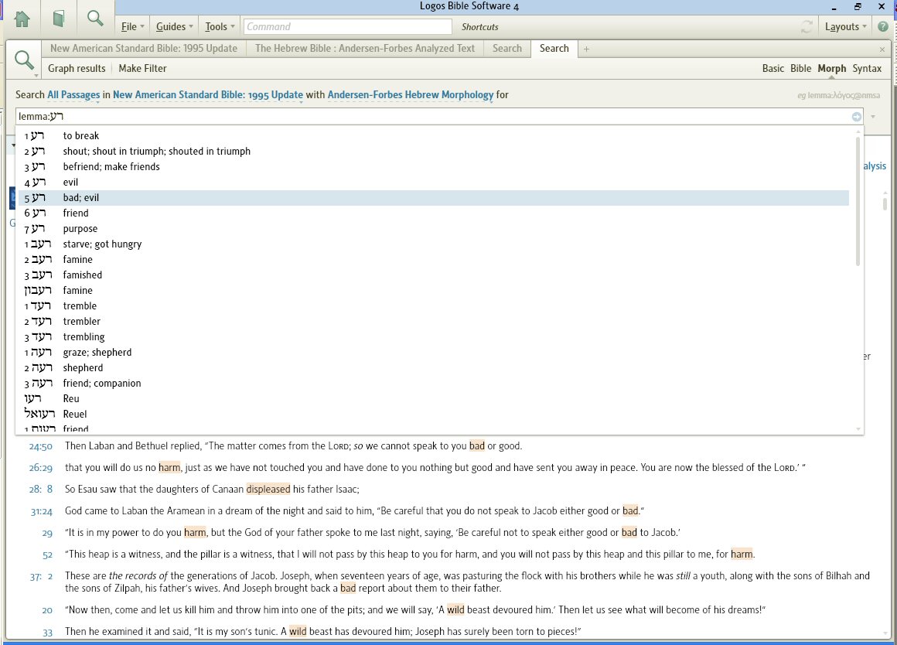This screenshot has height=645, width=897.
Task: Switch to Basic search mode
Action: tap(773, 68)
